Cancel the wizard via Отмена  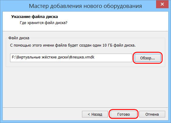(x=152, y=114)
